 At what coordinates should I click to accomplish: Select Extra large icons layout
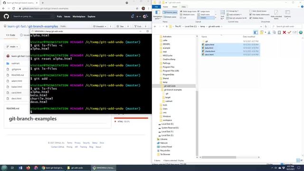tap(188, 11)
